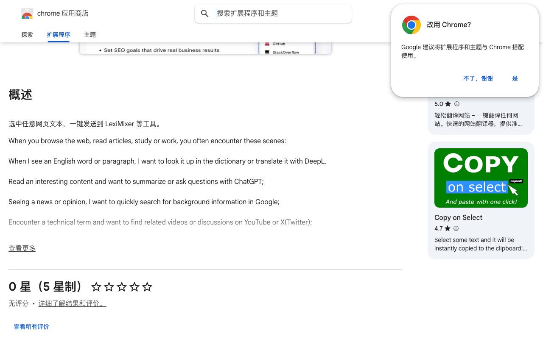Click the 轻松翻译网站 description text
Screen dimensions: 543x339
(478, 119)
